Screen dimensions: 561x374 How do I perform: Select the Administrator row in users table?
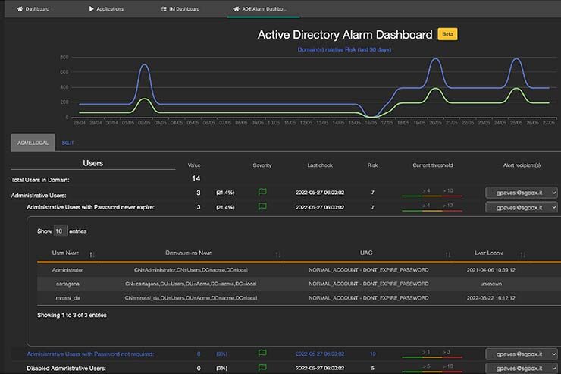point(67,269)
